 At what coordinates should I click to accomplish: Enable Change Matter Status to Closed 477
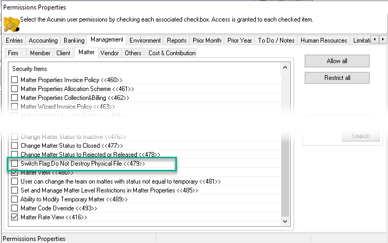(15, 145)
